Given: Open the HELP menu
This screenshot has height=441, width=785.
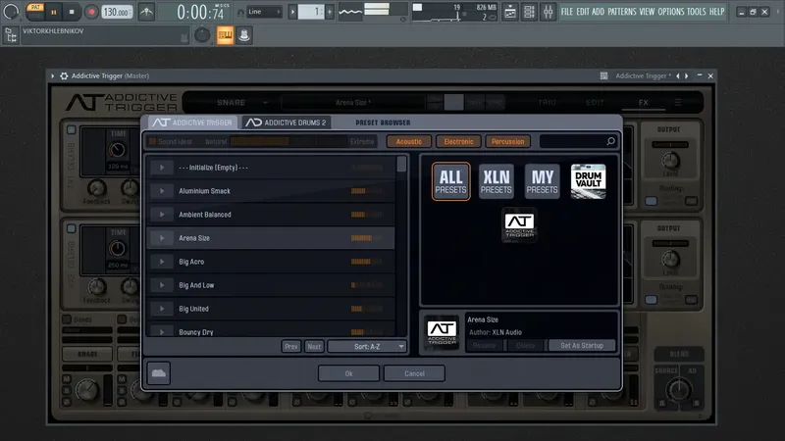Looking at the screenshot, I should pos(716,12).
